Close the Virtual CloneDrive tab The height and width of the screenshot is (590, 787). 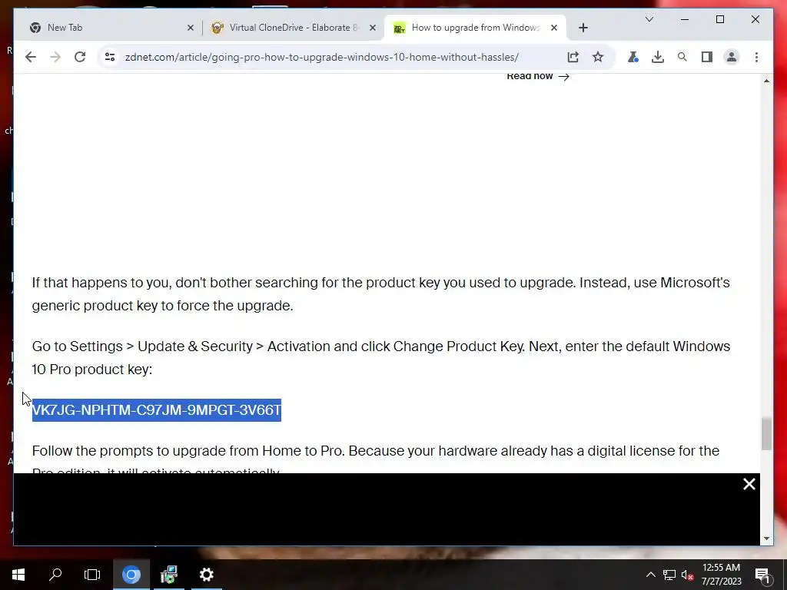coord(373,28)
